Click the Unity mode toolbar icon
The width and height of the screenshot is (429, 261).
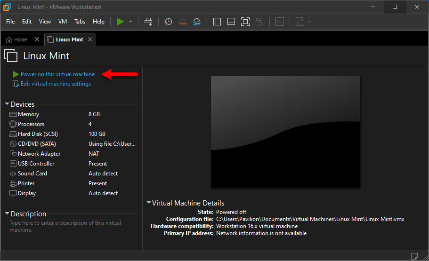click(x=259, y=22)
